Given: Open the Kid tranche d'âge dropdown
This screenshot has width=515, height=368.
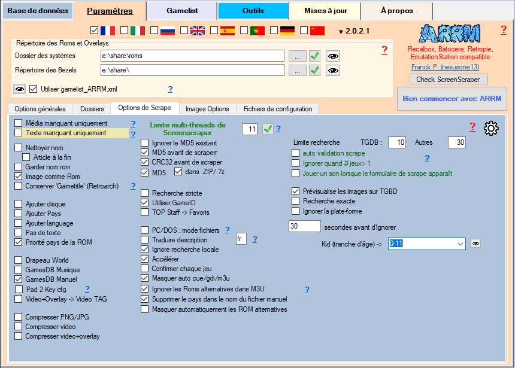Looking at the screenshot, I should pos(459,244).
